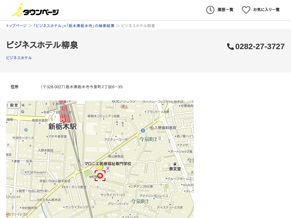The image size is (291, 218).
Task: Open the ビジネスホテル category link
Action: tap(19, 58)
